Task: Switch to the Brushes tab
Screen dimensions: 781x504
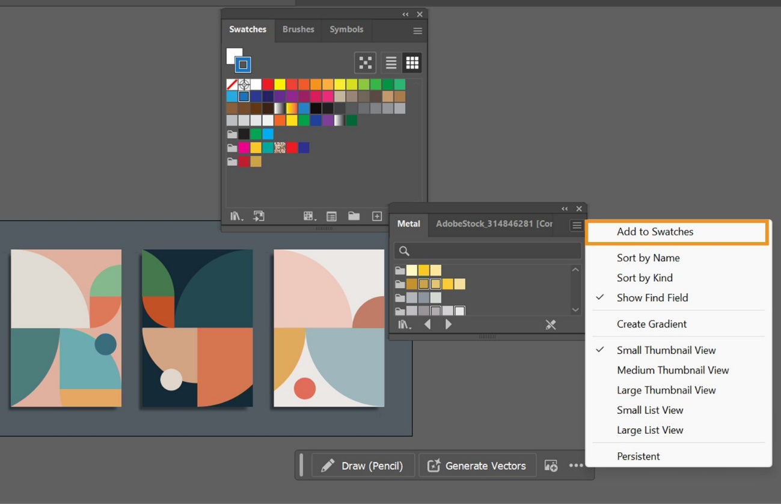Action: pos(298,29)
